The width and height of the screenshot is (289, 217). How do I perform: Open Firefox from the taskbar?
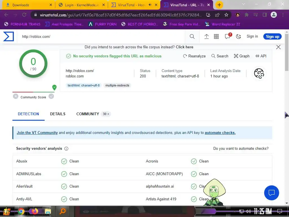coord(35,211)
